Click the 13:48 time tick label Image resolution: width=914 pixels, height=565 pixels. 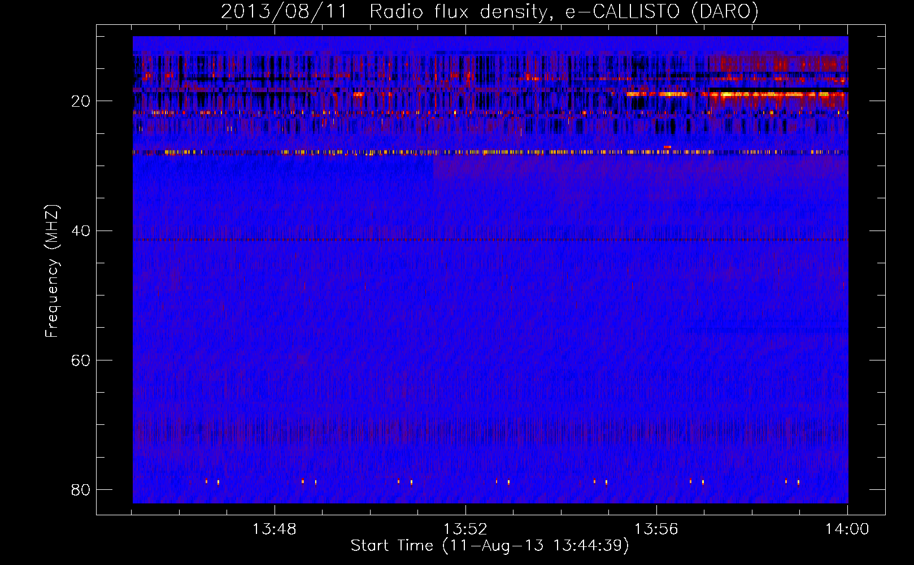click(274, 529)
